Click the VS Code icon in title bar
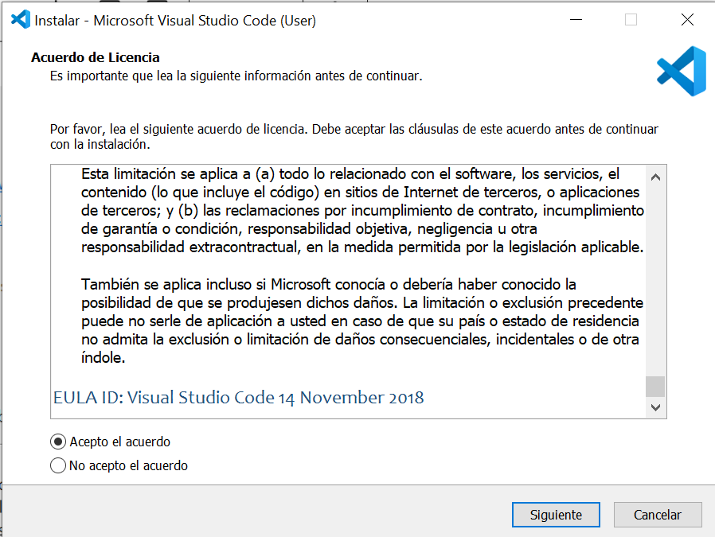 (x=20, y=21)
